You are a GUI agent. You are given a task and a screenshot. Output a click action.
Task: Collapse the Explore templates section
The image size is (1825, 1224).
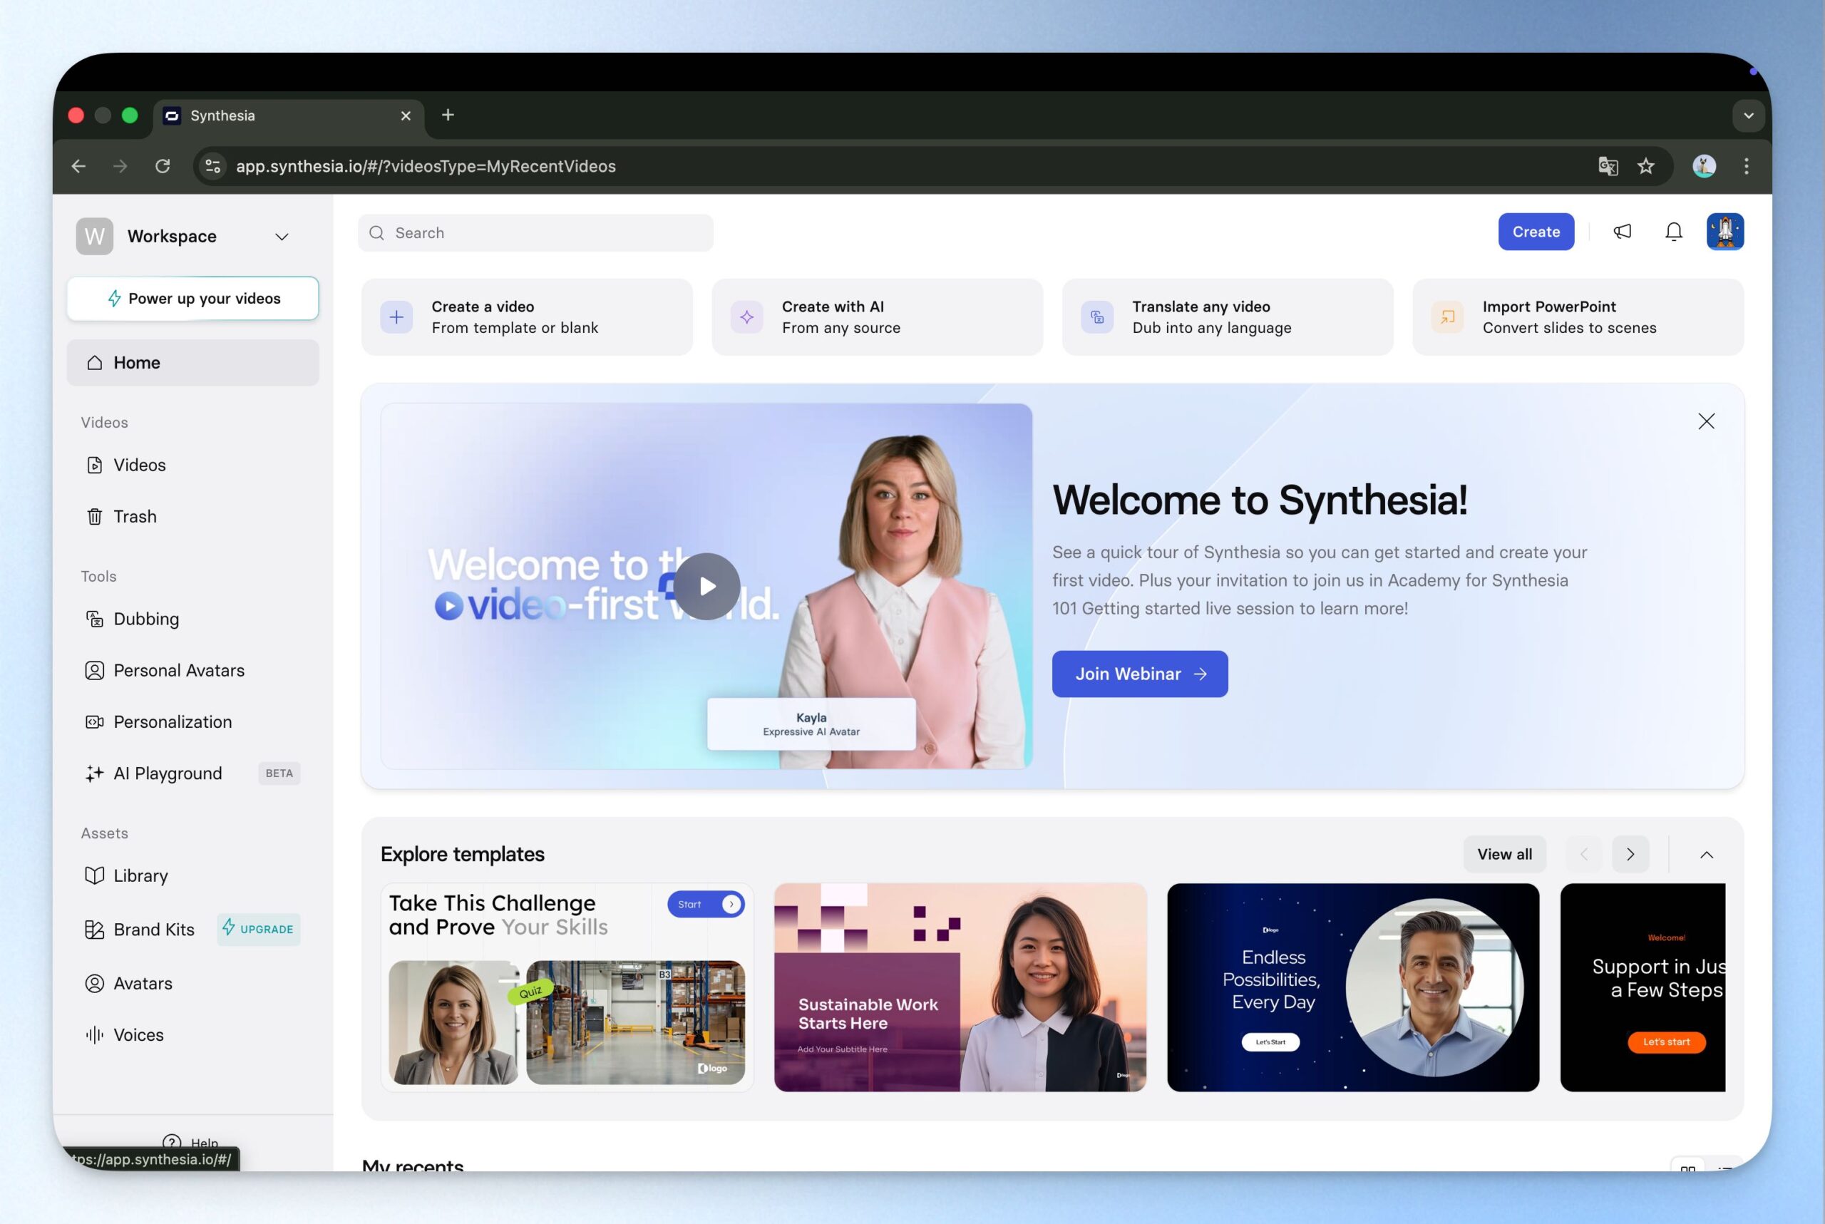click(1707, 855)
